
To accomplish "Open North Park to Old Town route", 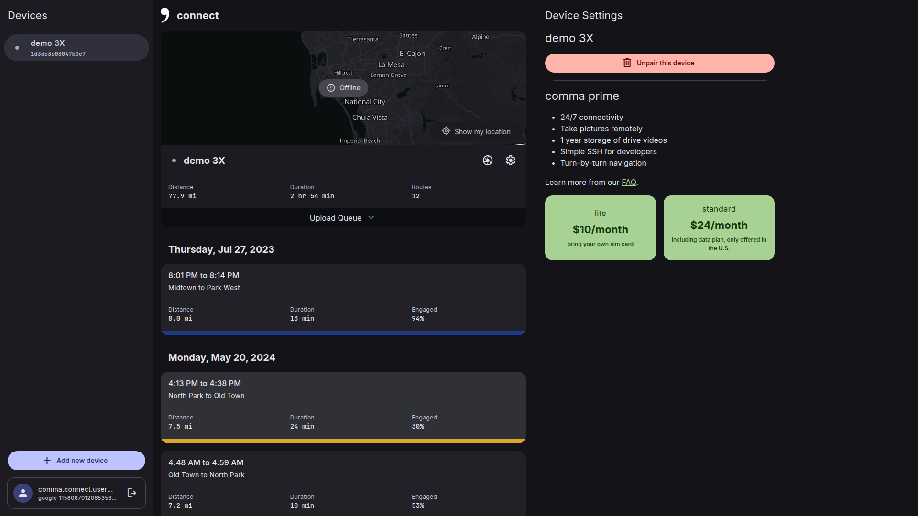I will (x=343, y=404).
